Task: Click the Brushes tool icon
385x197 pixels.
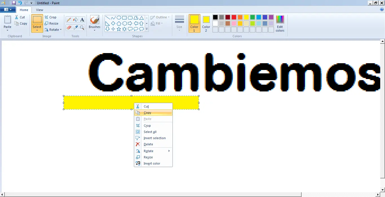Action: (94, 20)
